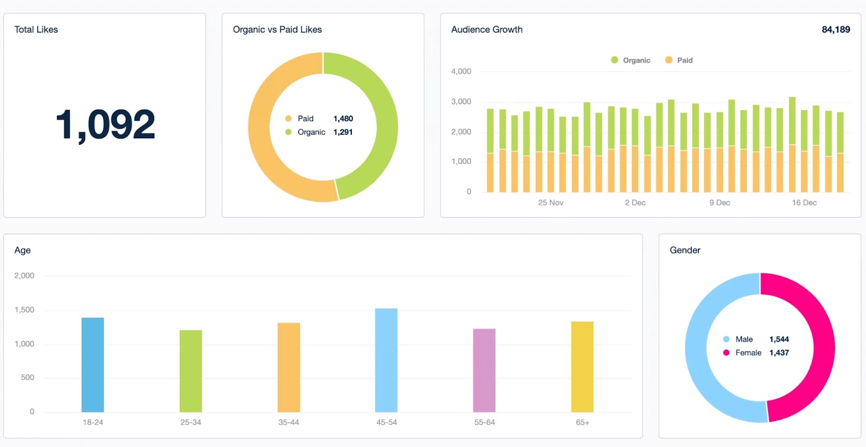The width and height of the screenshot is (866, 447).
Task: Select the 55-64 purple age bar
Action: click(484, 370)
